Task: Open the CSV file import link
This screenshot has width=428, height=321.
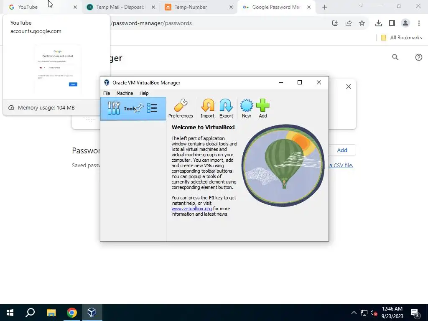Action: tap(341, 165)
